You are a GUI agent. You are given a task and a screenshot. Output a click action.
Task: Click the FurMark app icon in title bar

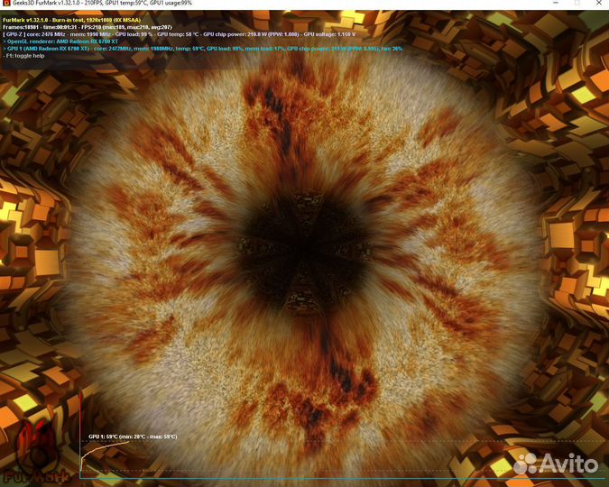6,4
